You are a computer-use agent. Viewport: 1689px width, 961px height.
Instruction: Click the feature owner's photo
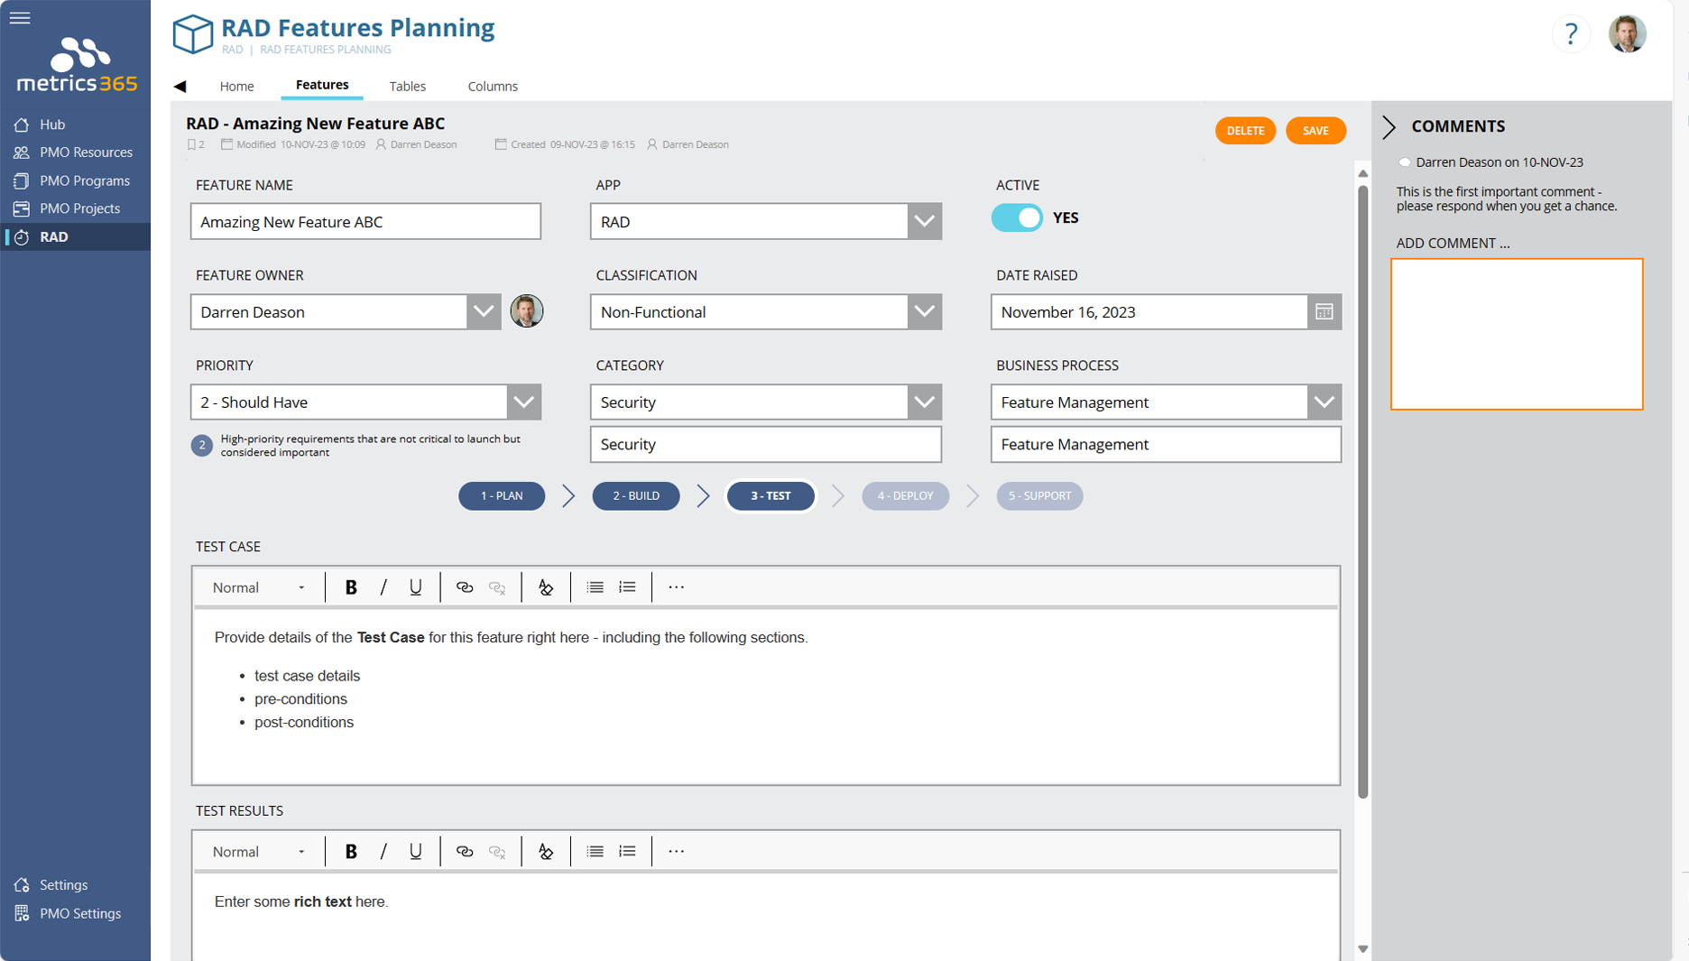(527, 311)
